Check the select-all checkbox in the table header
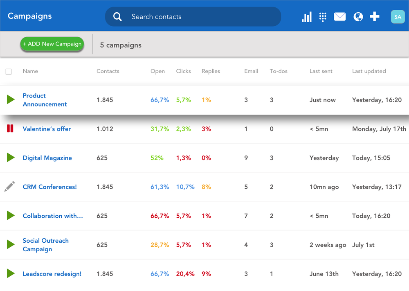Viewport: 409px width, 291px height. pos(9,71)
